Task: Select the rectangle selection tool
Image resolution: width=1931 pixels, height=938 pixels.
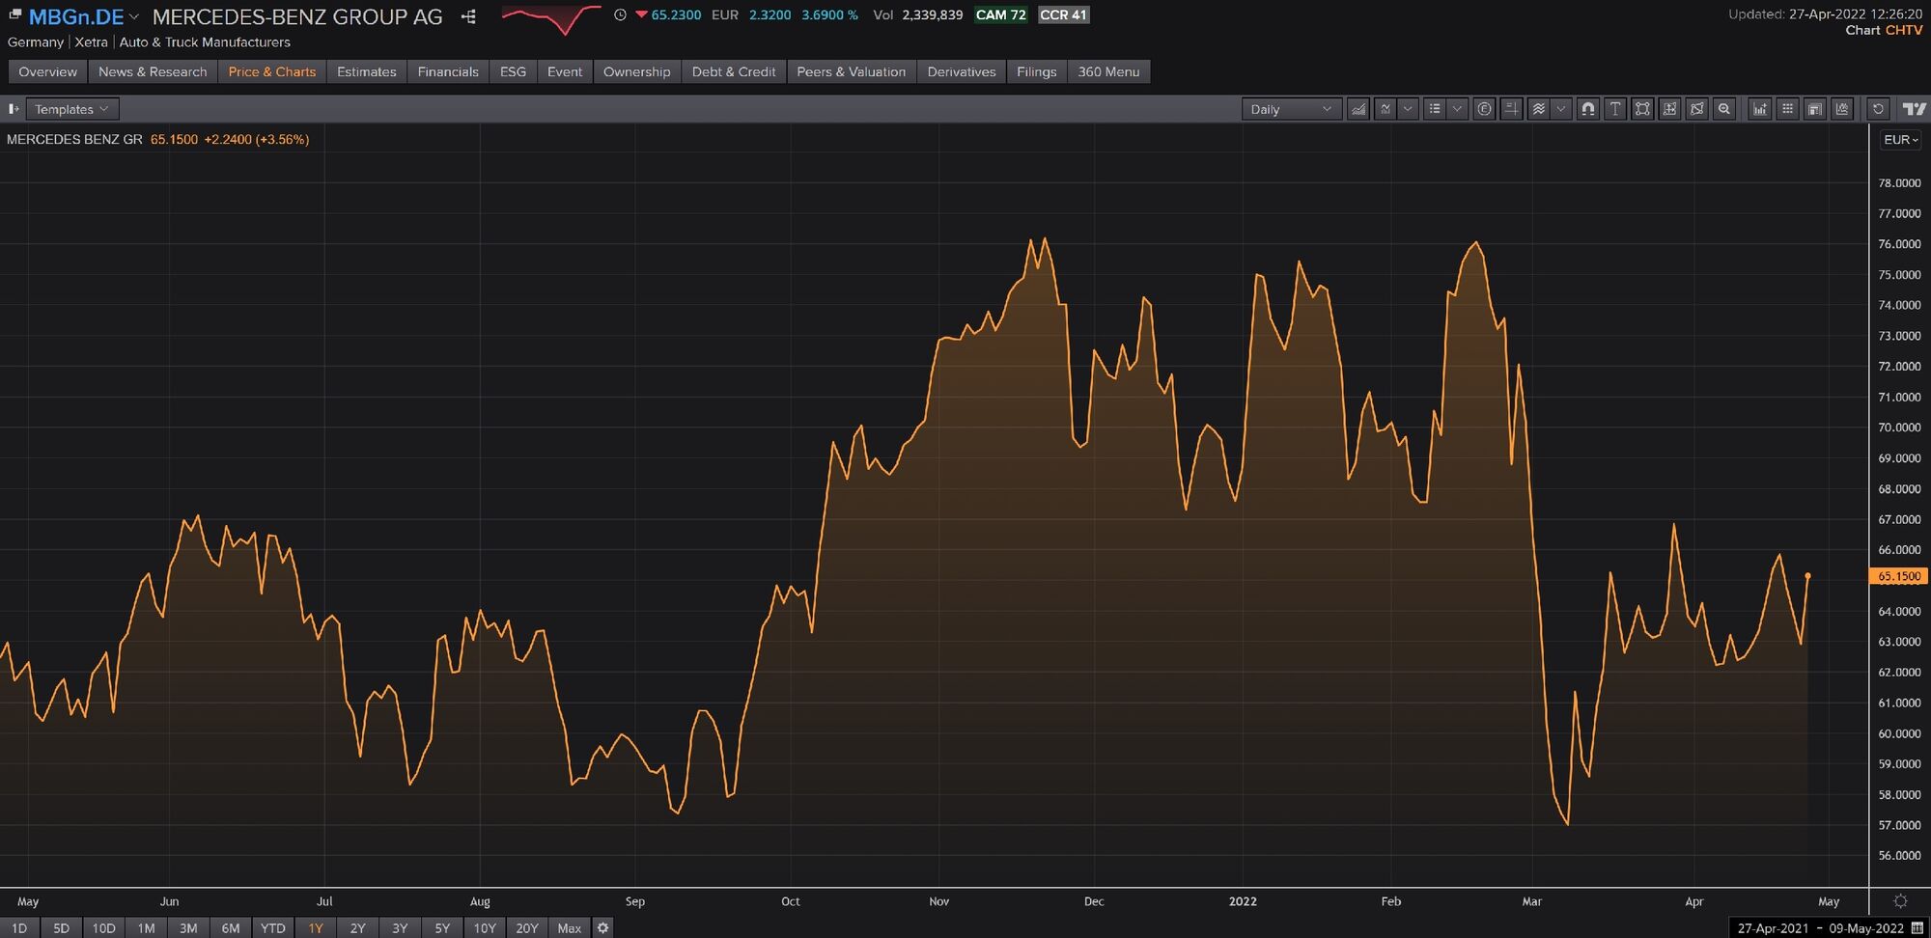Action: 1642,109
